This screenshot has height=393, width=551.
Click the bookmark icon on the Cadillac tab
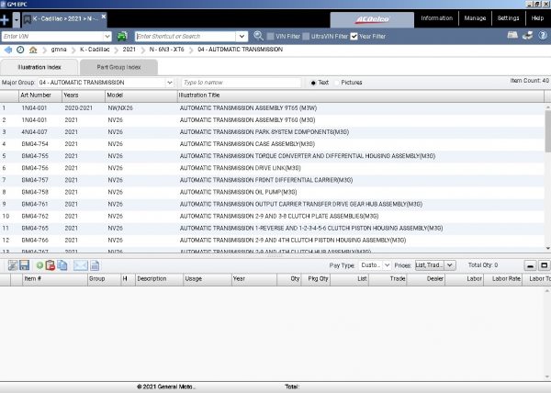tap(27, 19)
